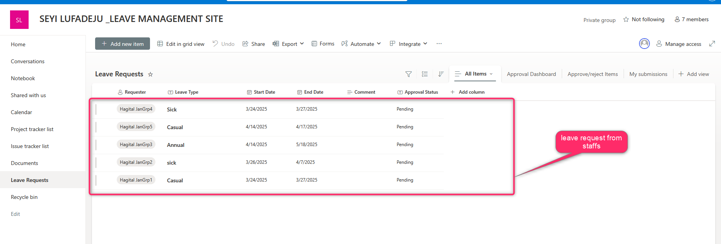Open Issue tracker list
The width and height of the screenshot is (721, 244).
[x=30, y=146]
